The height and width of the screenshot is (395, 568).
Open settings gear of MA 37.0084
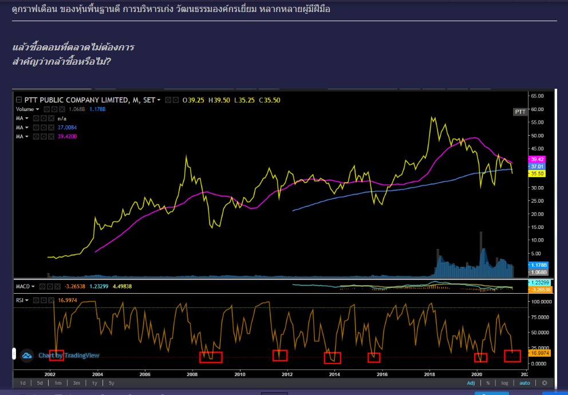point(44,128)
